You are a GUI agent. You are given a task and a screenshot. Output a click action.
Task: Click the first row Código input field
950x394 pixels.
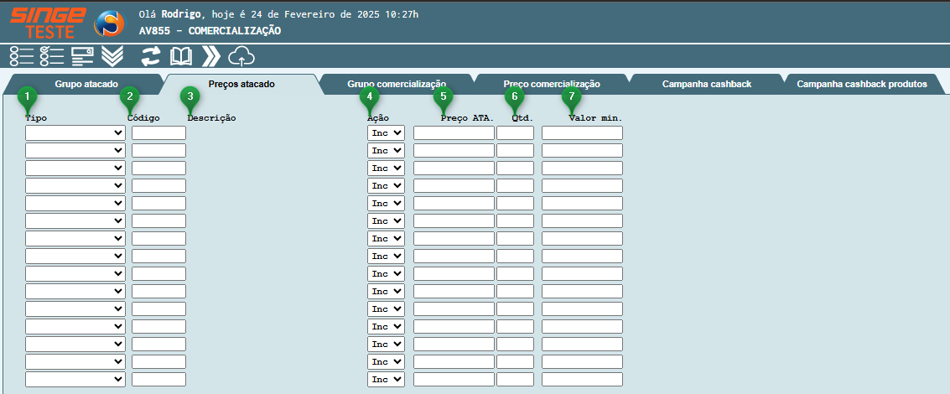pos(158,132)
